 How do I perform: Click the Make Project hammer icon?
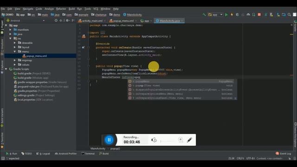click(204, 14)
